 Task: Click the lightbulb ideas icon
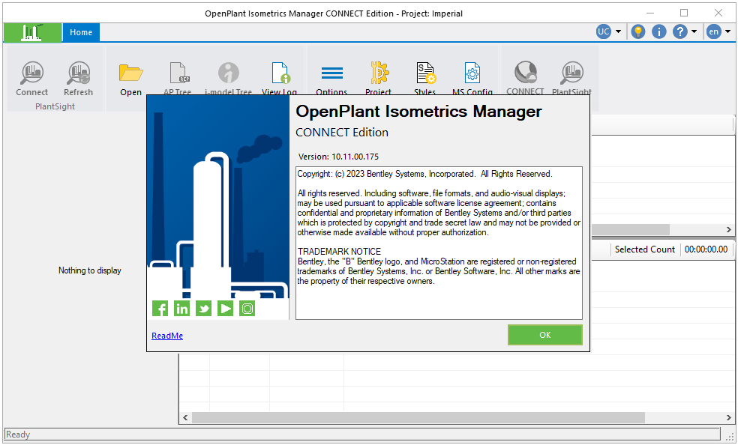pos(637,31)
